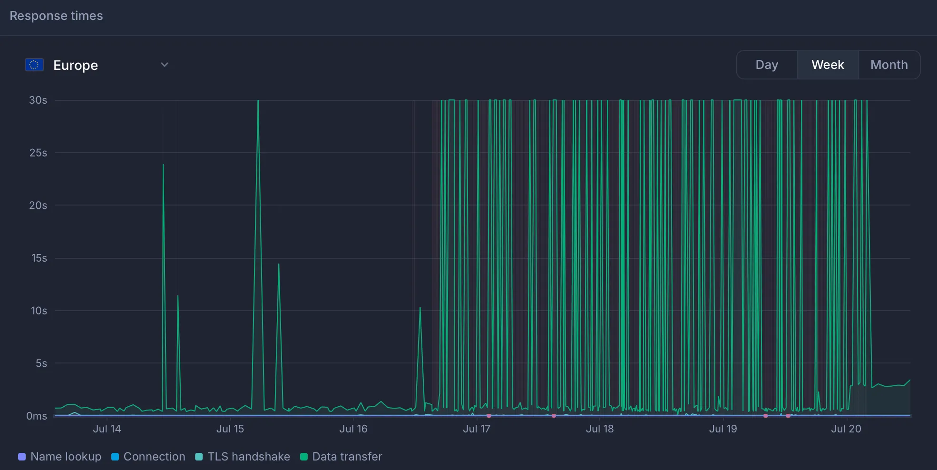
Task: Expand the region selector chevron
Action: [x=165, y=65]
